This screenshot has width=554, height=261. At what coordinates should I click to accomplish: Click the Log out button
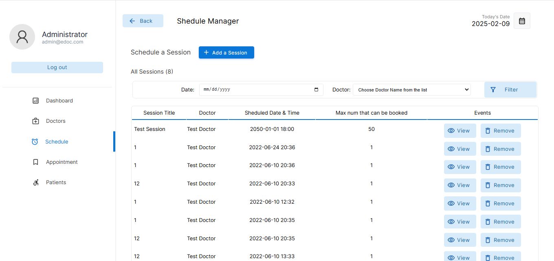coord(57,67)
